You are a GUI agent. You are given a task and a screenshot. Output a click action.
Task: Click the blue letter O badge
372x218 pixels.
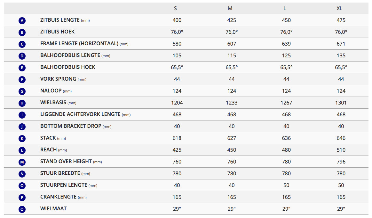[x=22, y=186]
